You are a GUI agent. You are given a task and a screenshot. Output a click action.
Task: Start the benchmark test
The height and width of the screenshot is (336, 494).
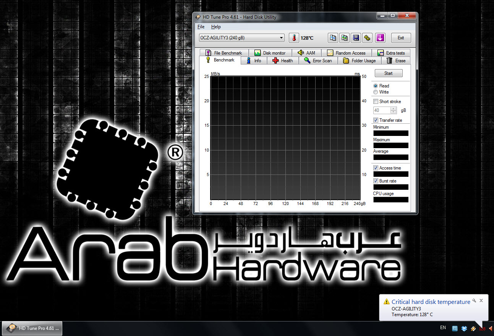[x=389, y=73]
